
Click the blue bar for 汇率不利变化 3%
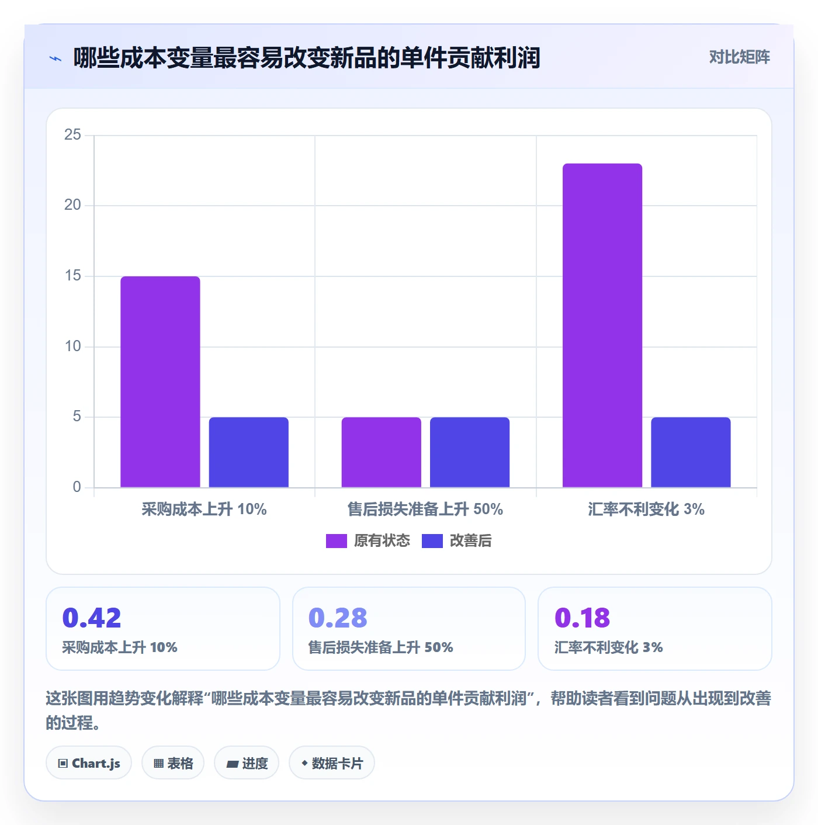coord(691,452)
